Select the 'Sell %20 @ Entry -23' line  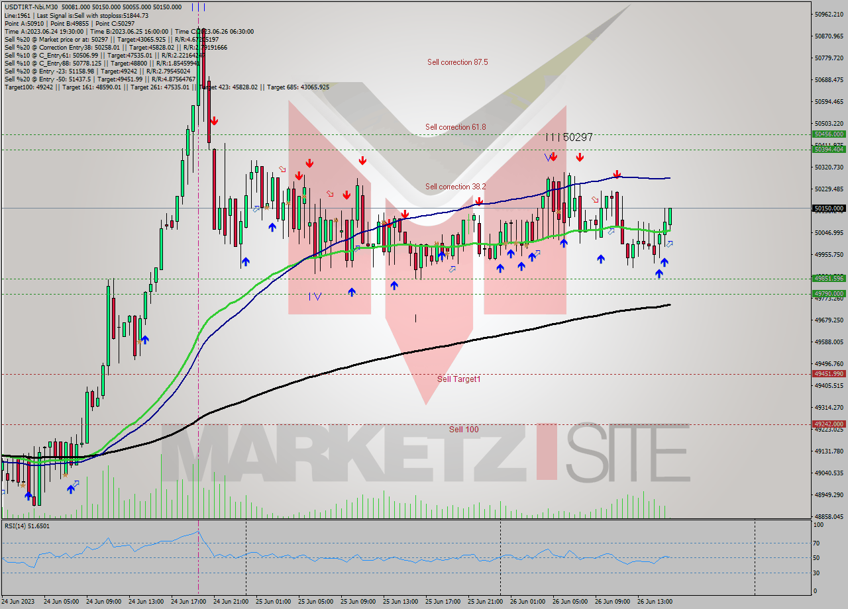pos(97,71)
